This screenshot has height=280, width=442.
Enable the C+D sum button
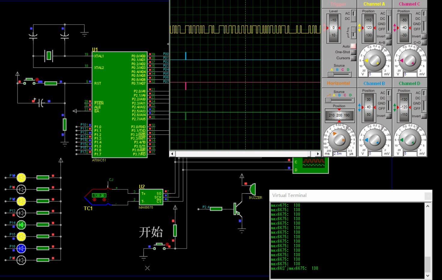click(424, 42)
